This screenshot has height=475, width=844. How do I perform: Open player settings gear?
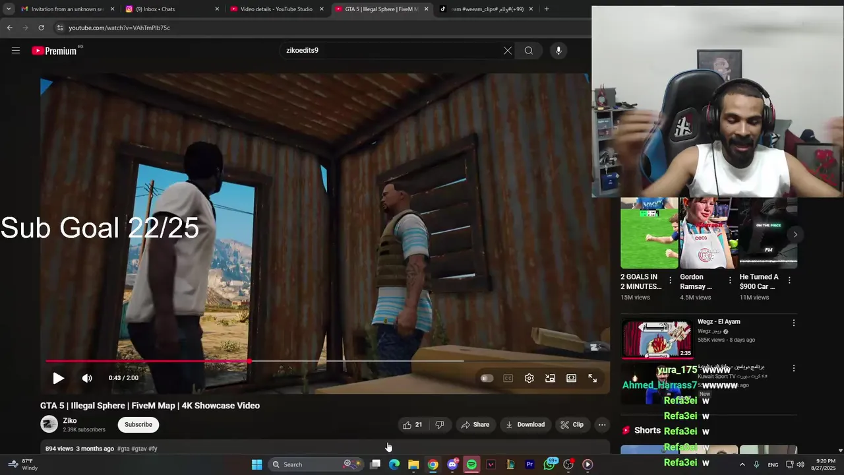pos(529,378)
